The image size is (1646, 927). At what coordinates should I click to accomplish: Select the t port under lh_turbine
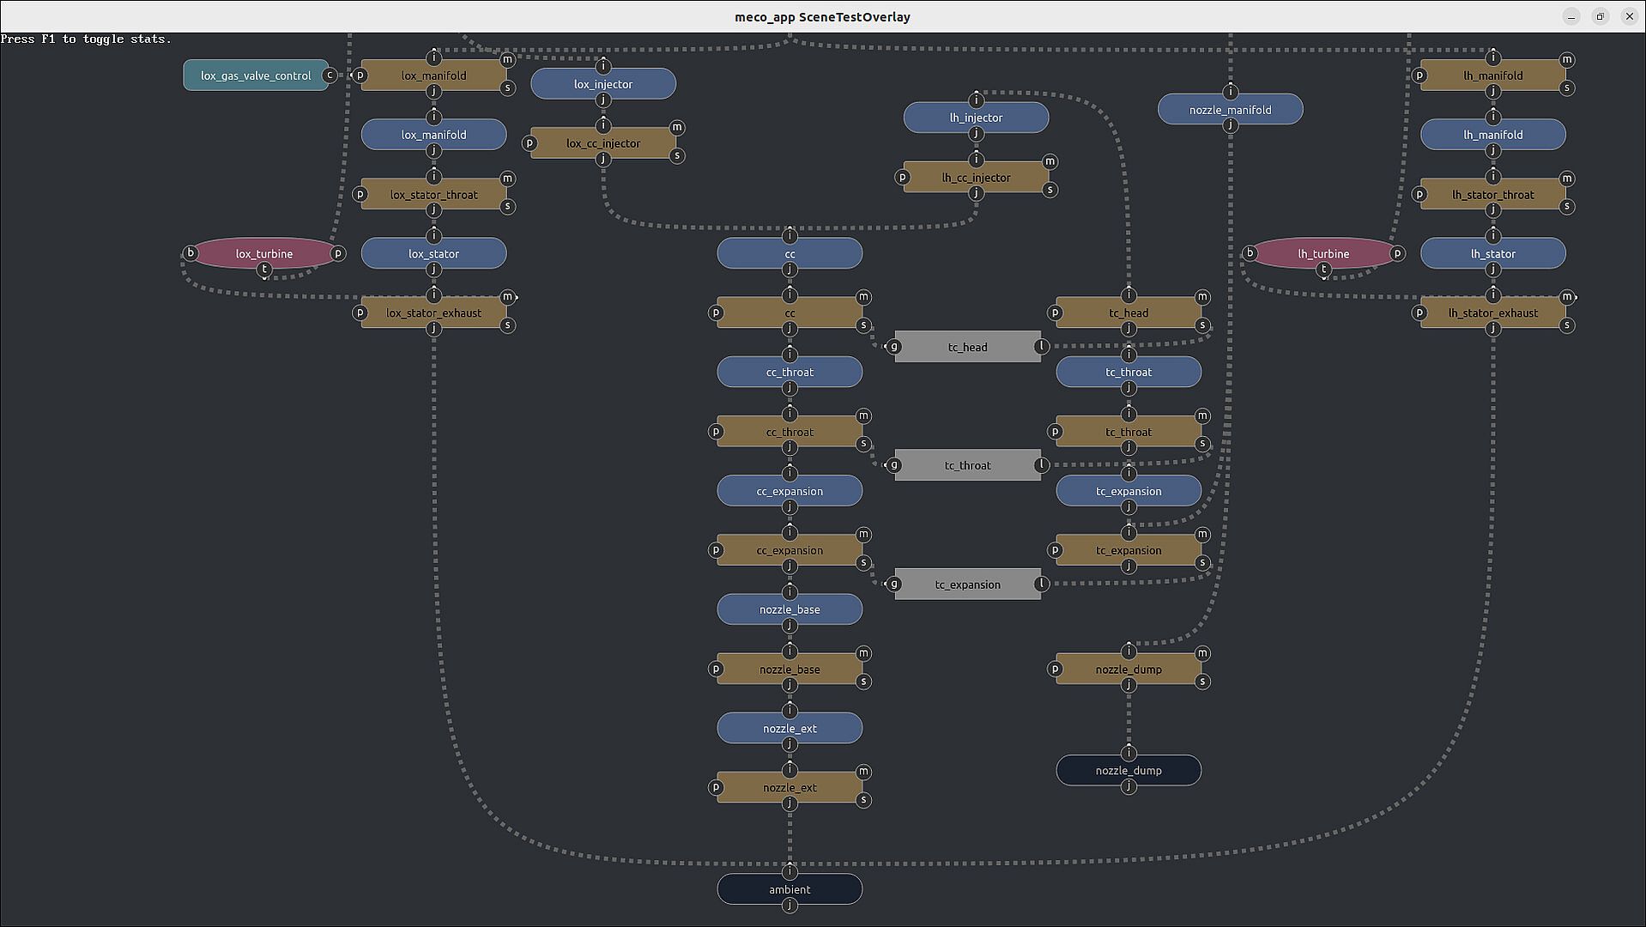pyautogui.click(x=1324, y=270)
